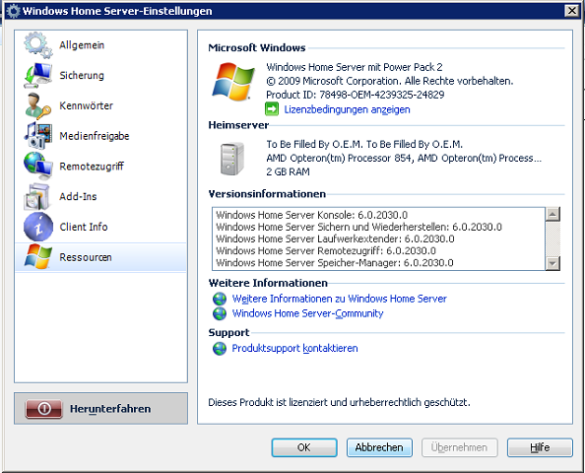
Task: Open Lizenzbedingungen anzeigen link
Action: (347, 109)
